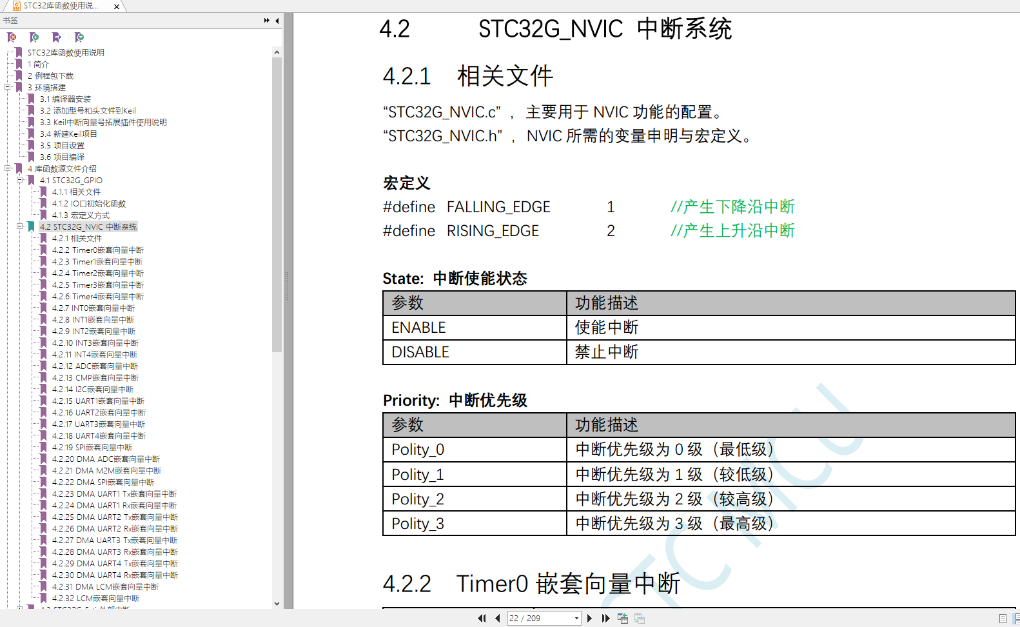1020x627 pixels.
Task: Click the next view icon
Action: [x=640, y=618]
